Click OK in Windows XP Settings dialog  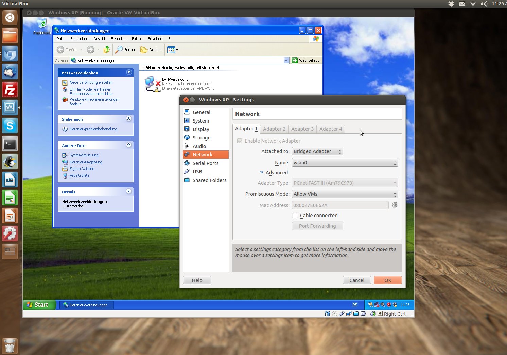388,280
